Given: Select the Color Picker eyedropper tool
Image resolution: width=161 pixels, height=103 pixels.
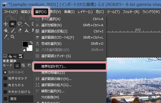Looking at the screenshot, I should coord(6,37).
